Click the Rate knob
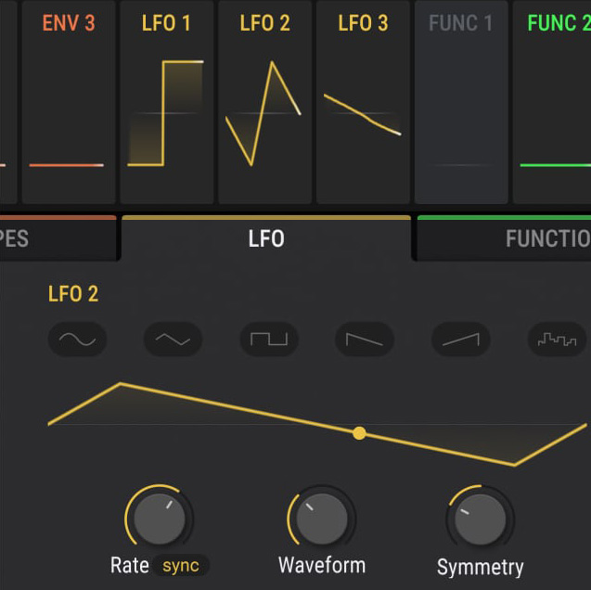Viewport: 591px width, 590px height. [160, 519]
